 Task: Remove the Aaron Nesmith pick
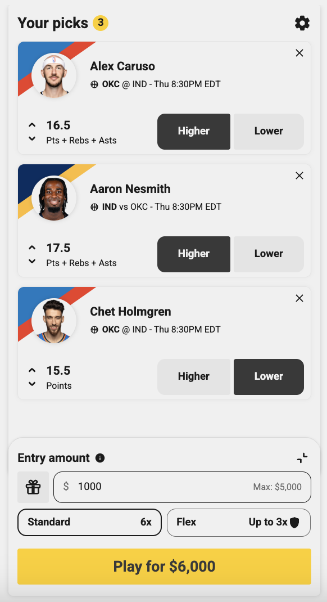point(299,176)
